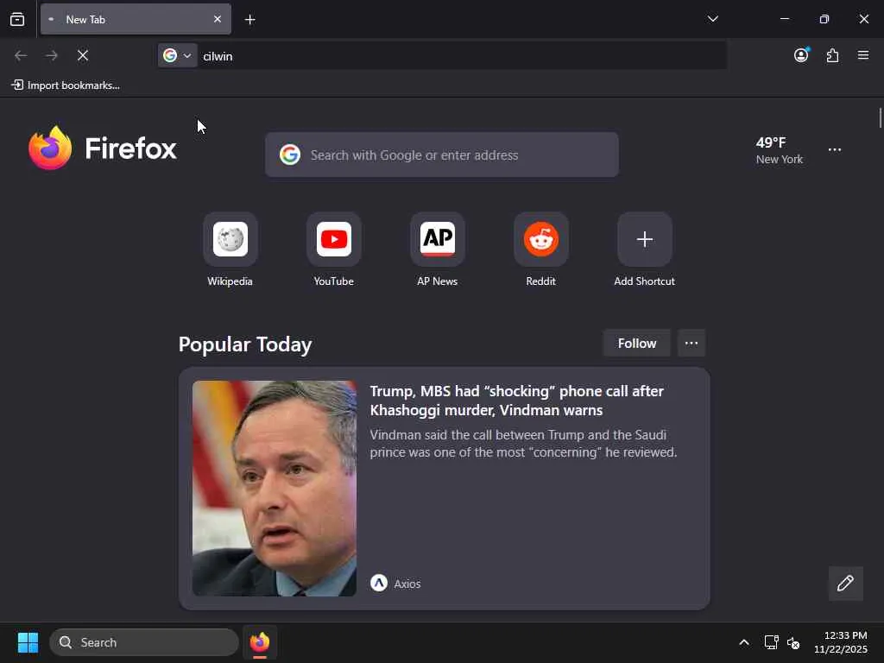This screenshot has width=884, height=663.
Task: Go forward with the forward arrow
Action: 52,55
